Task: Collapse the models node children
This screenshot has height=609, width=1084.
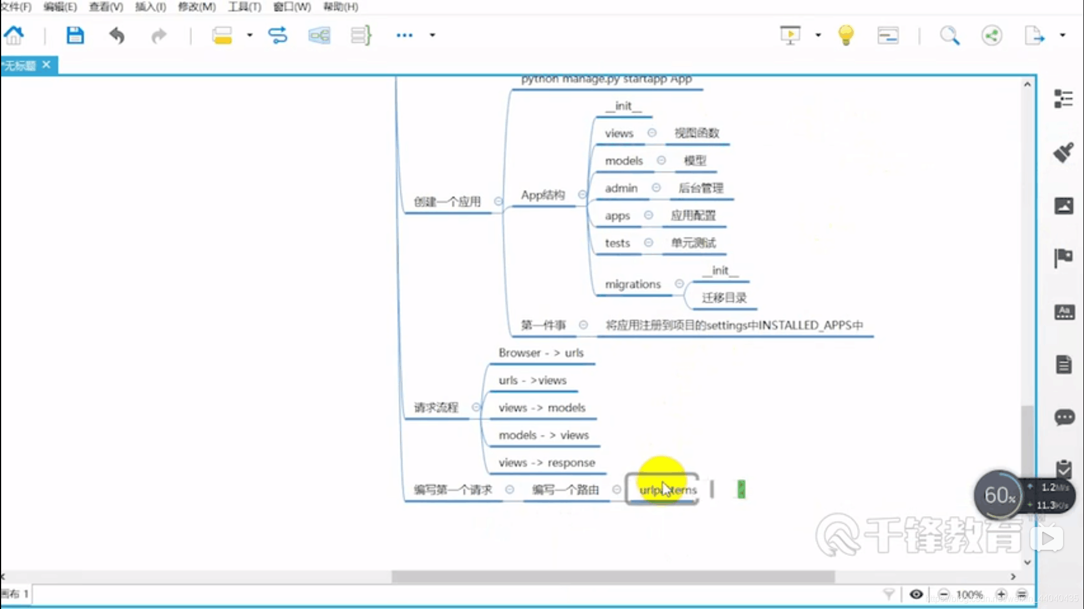Action: (661, 161)
